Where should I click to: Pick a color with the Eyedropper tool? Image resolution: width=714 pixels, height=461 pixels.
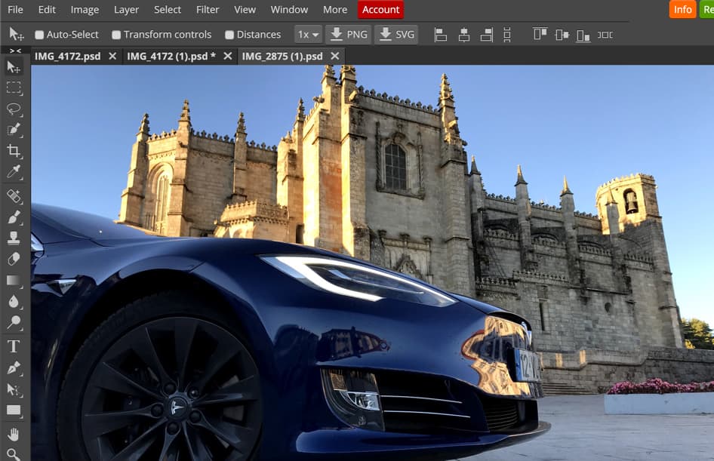14,172
